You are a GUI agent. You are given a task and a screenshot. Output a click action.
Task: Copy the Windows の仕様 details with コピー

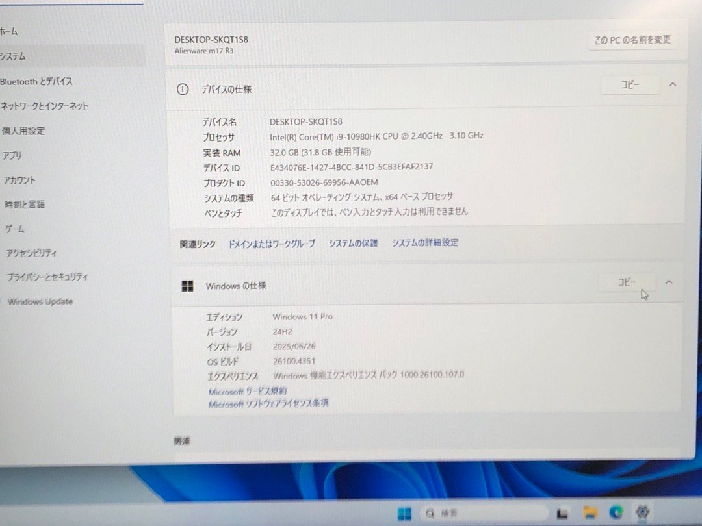(627, 282)
